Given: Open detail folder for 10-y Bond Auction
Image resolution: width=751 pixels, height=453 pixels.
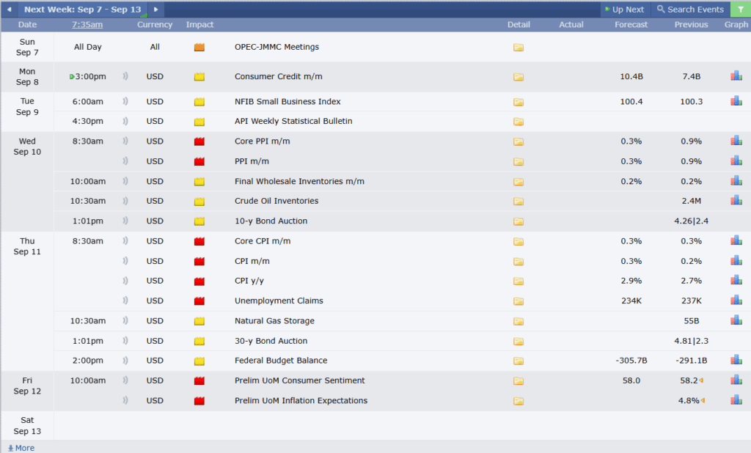Looking at the screenshot, I should click(519, 221).
